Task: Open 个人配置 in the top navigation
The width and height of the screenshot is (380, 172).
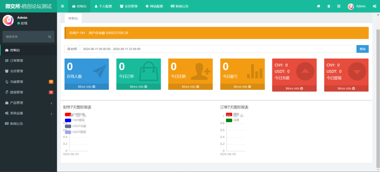Action: point(103,6)
